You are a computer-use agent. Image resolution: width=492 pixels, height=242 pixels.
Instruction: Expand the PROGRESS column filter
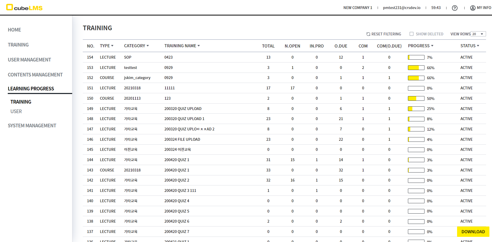point(432,46)
